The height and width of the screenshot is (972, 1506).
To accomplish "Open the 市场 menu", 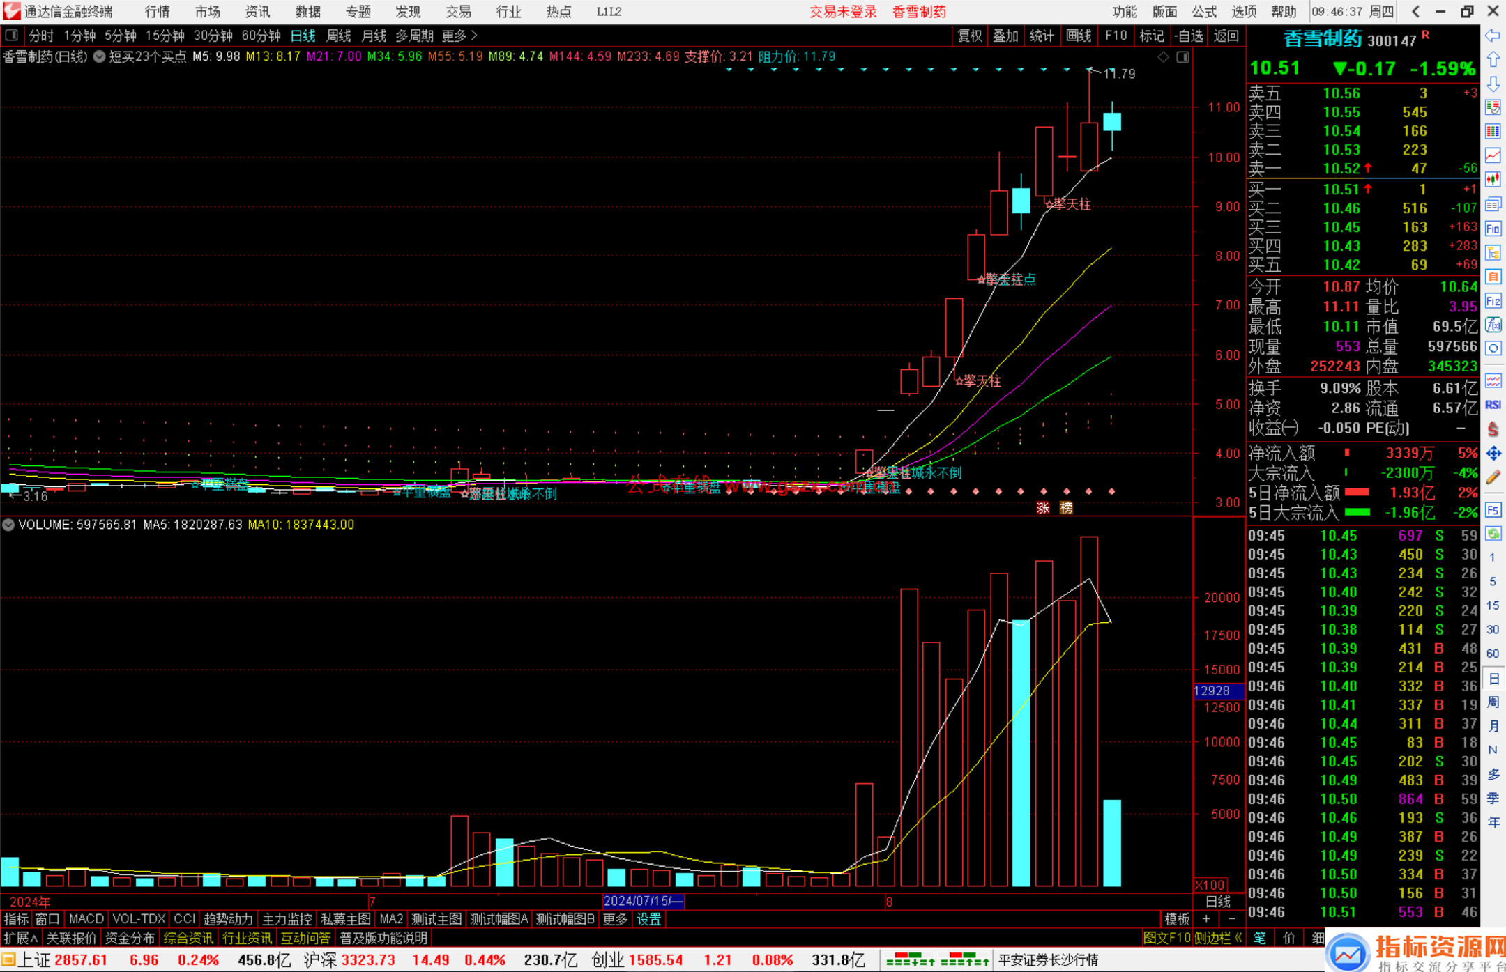I will pyautogui.click(x=207, y=11).
